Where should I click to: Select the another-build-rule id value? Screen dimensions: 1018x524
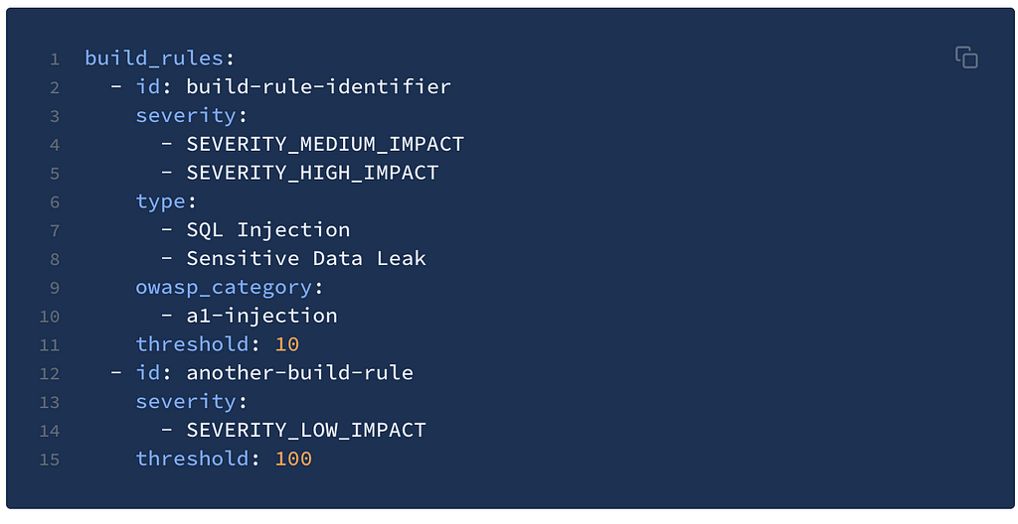coord(299,372)
